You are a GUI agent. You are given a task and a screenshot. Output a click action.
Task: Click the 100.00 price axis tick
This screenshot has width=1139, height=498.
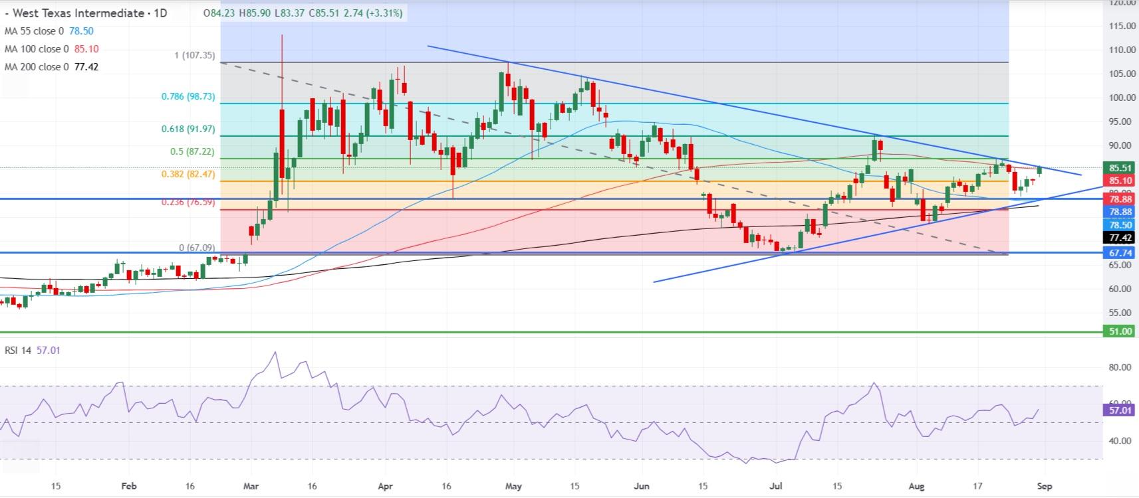tap(1121, 98)
